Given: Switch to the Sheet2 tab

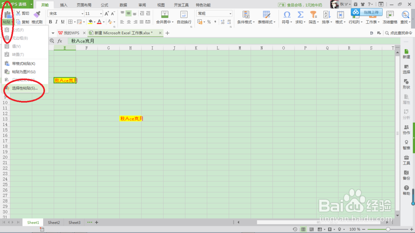Looking at the screenshot, I should 54,222.
